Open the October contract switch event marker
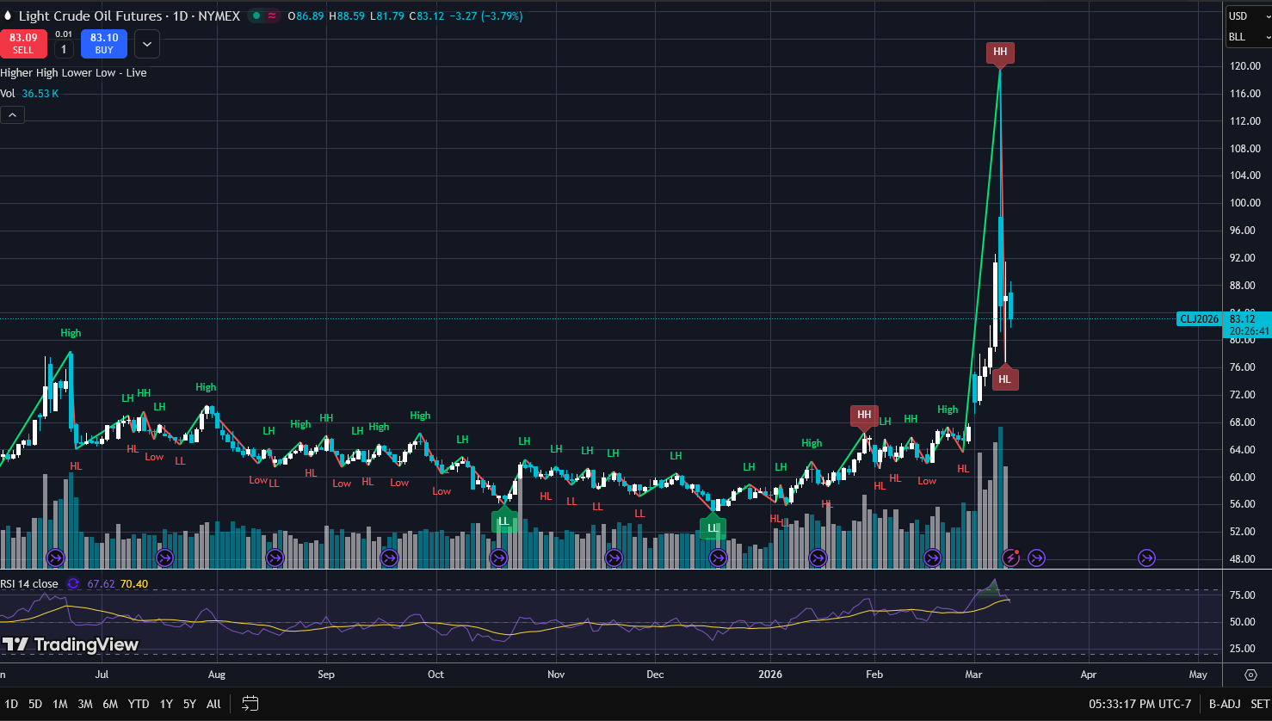Viewport: 1272px width, 721px height. 498,558
